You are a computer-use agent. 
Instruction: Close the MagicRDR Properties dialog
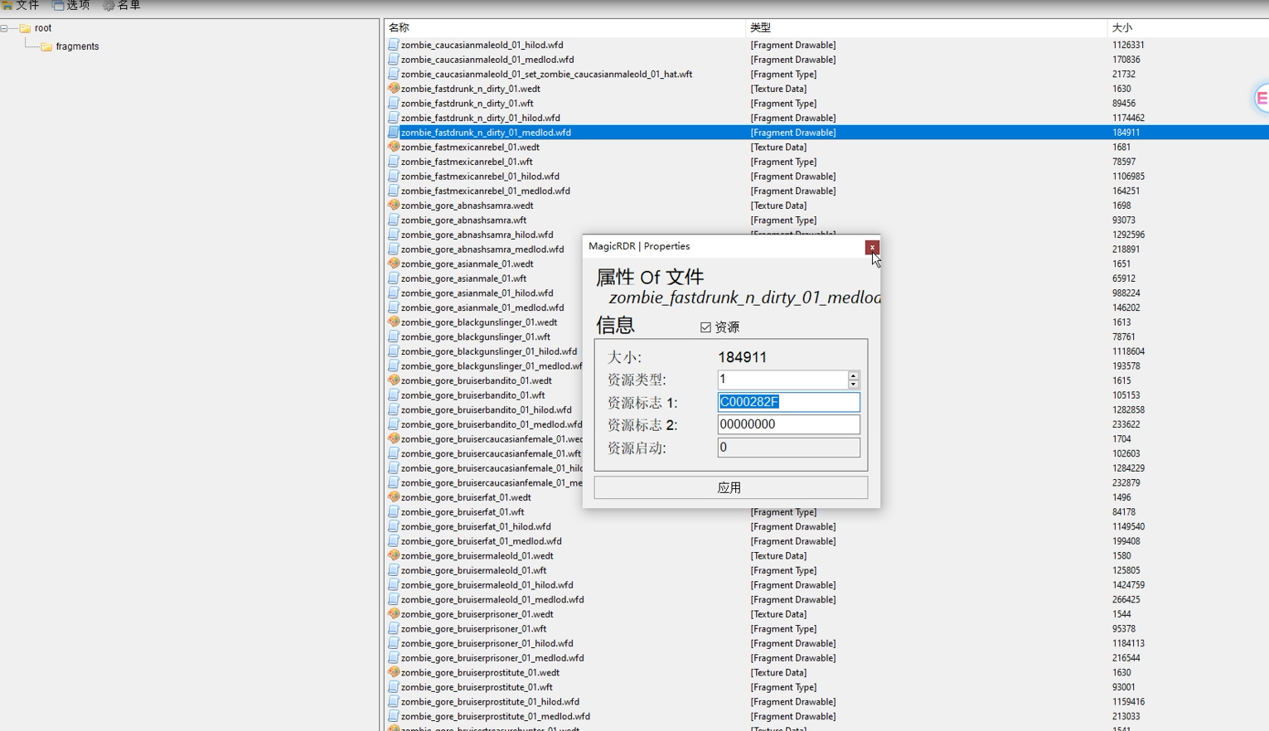point(872,247)
